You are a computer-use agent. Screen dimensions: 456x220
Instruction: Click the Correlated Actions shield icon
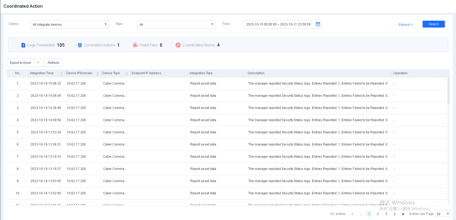(80, 45)
